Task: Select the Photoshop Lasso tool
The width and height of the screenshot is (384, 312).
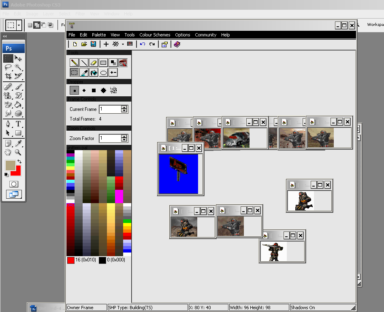Action: tap(8, 67)
